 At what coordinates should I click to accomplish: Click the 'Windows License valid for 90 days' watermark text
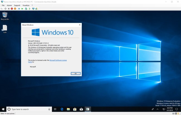tap(168, 103)
